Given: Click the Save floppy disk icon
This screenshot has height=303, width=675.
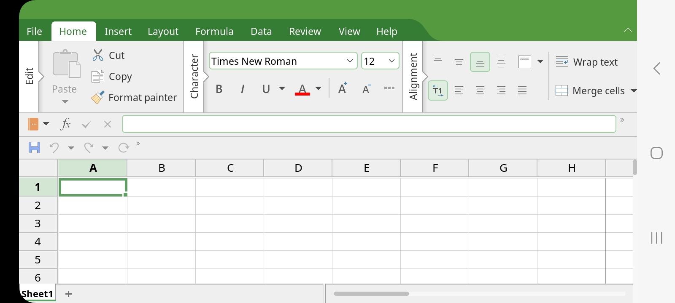Looking at the screenshot, I should [x=34, y=147].
